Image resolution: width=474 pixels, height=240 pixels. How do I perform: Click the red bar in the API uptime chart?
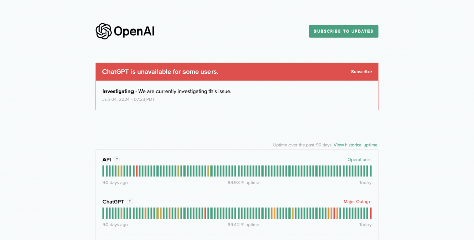(x=137, y=171)
